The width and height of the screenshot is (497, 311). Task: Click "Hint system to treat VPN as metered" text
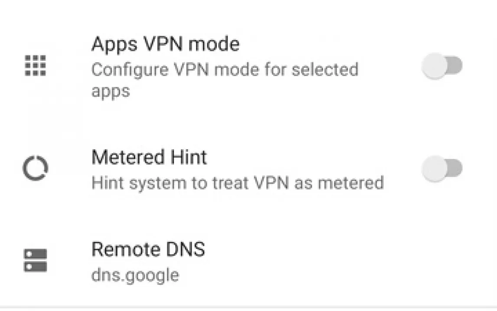point(238,183)
